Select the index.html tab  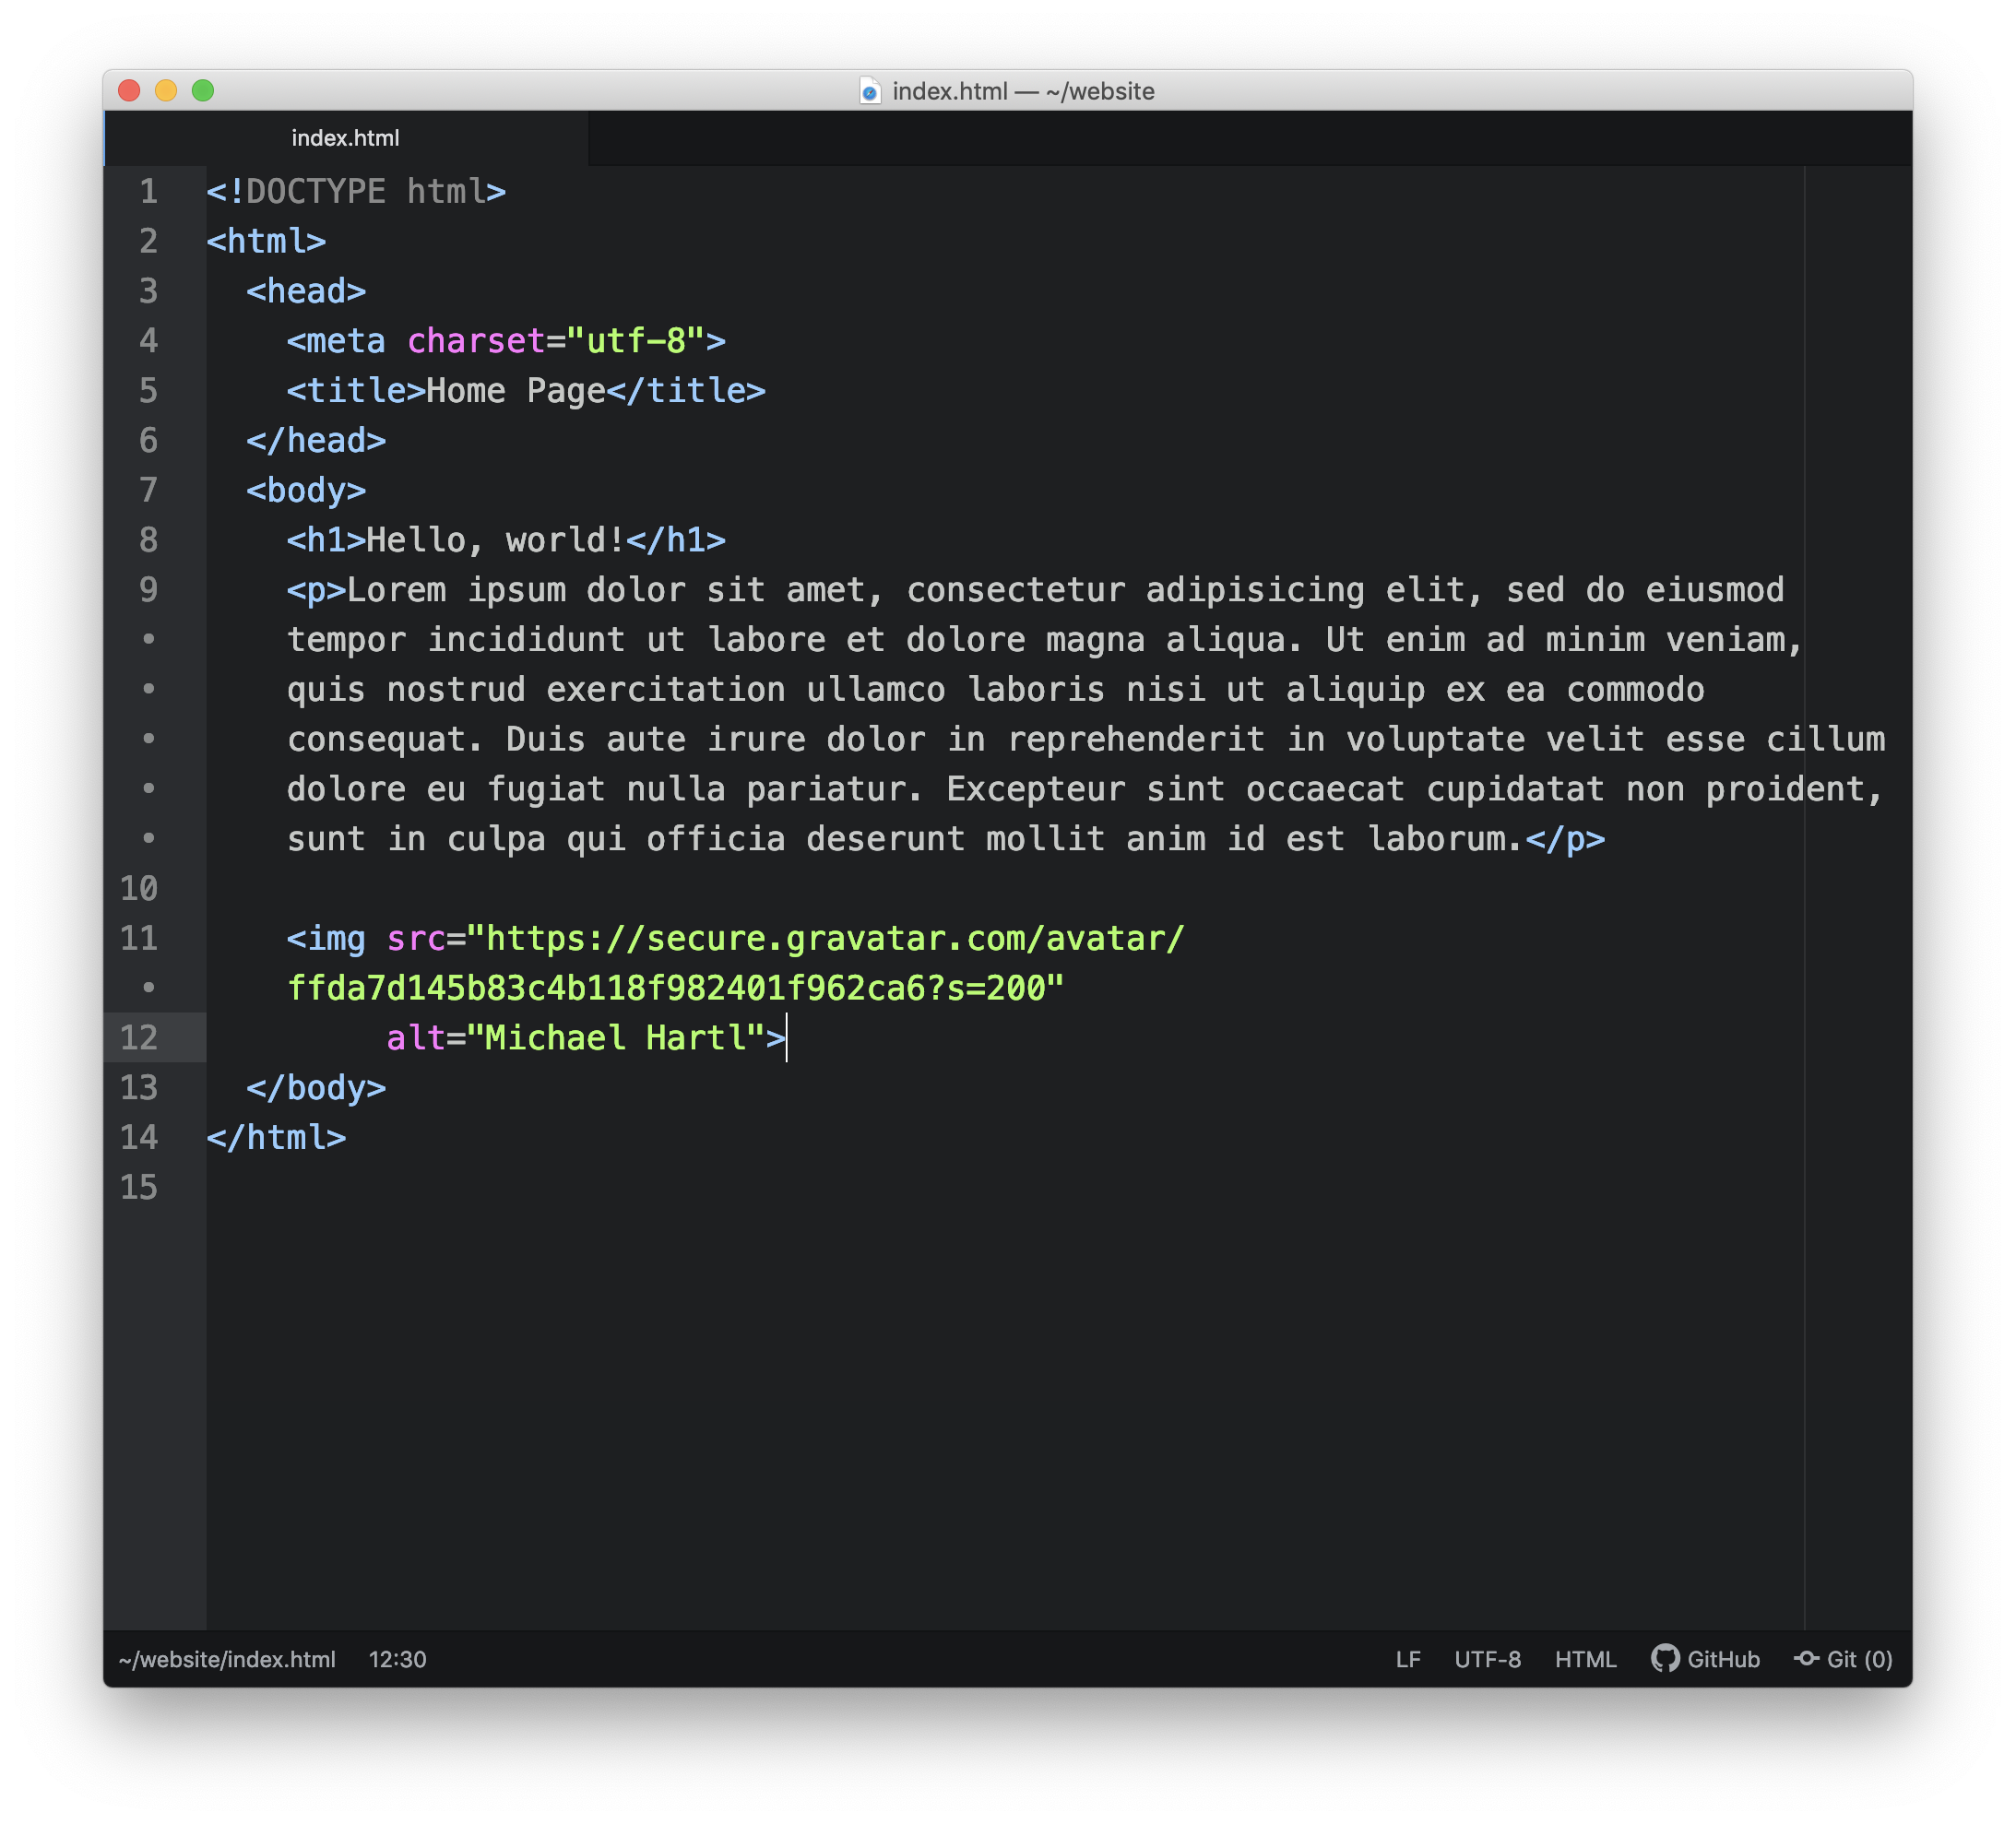(345, 137)
